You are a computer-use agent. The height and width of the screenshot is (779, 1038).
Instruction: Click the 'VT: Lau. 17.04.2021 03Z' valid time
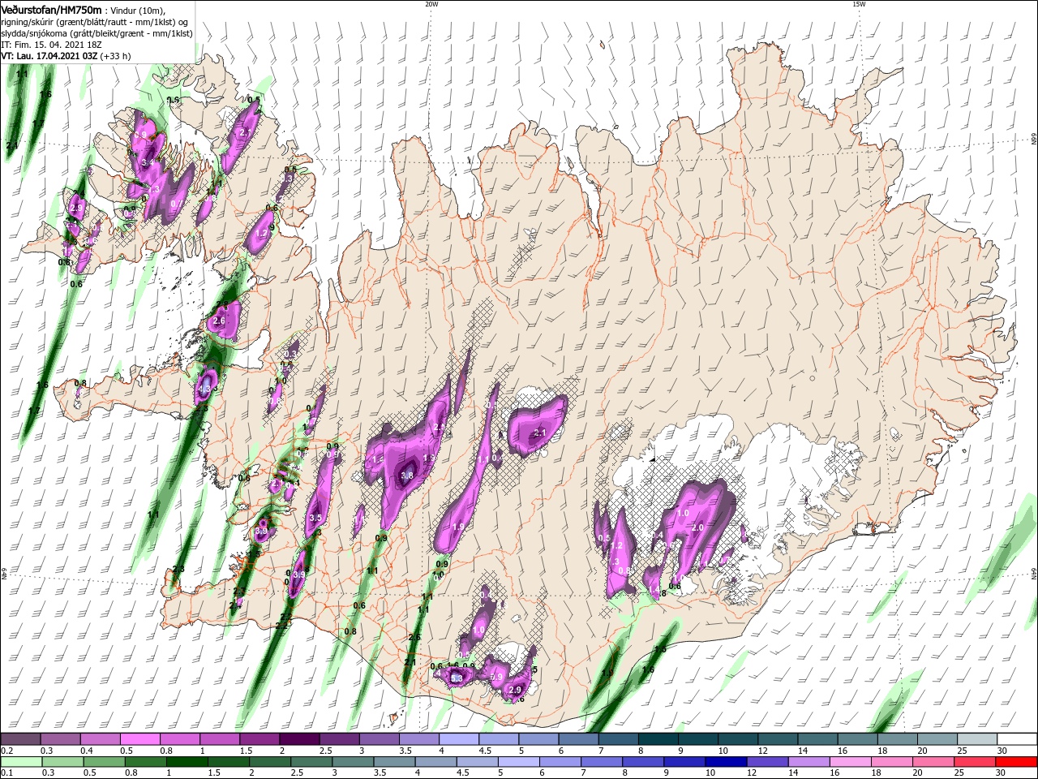(49, 56)
